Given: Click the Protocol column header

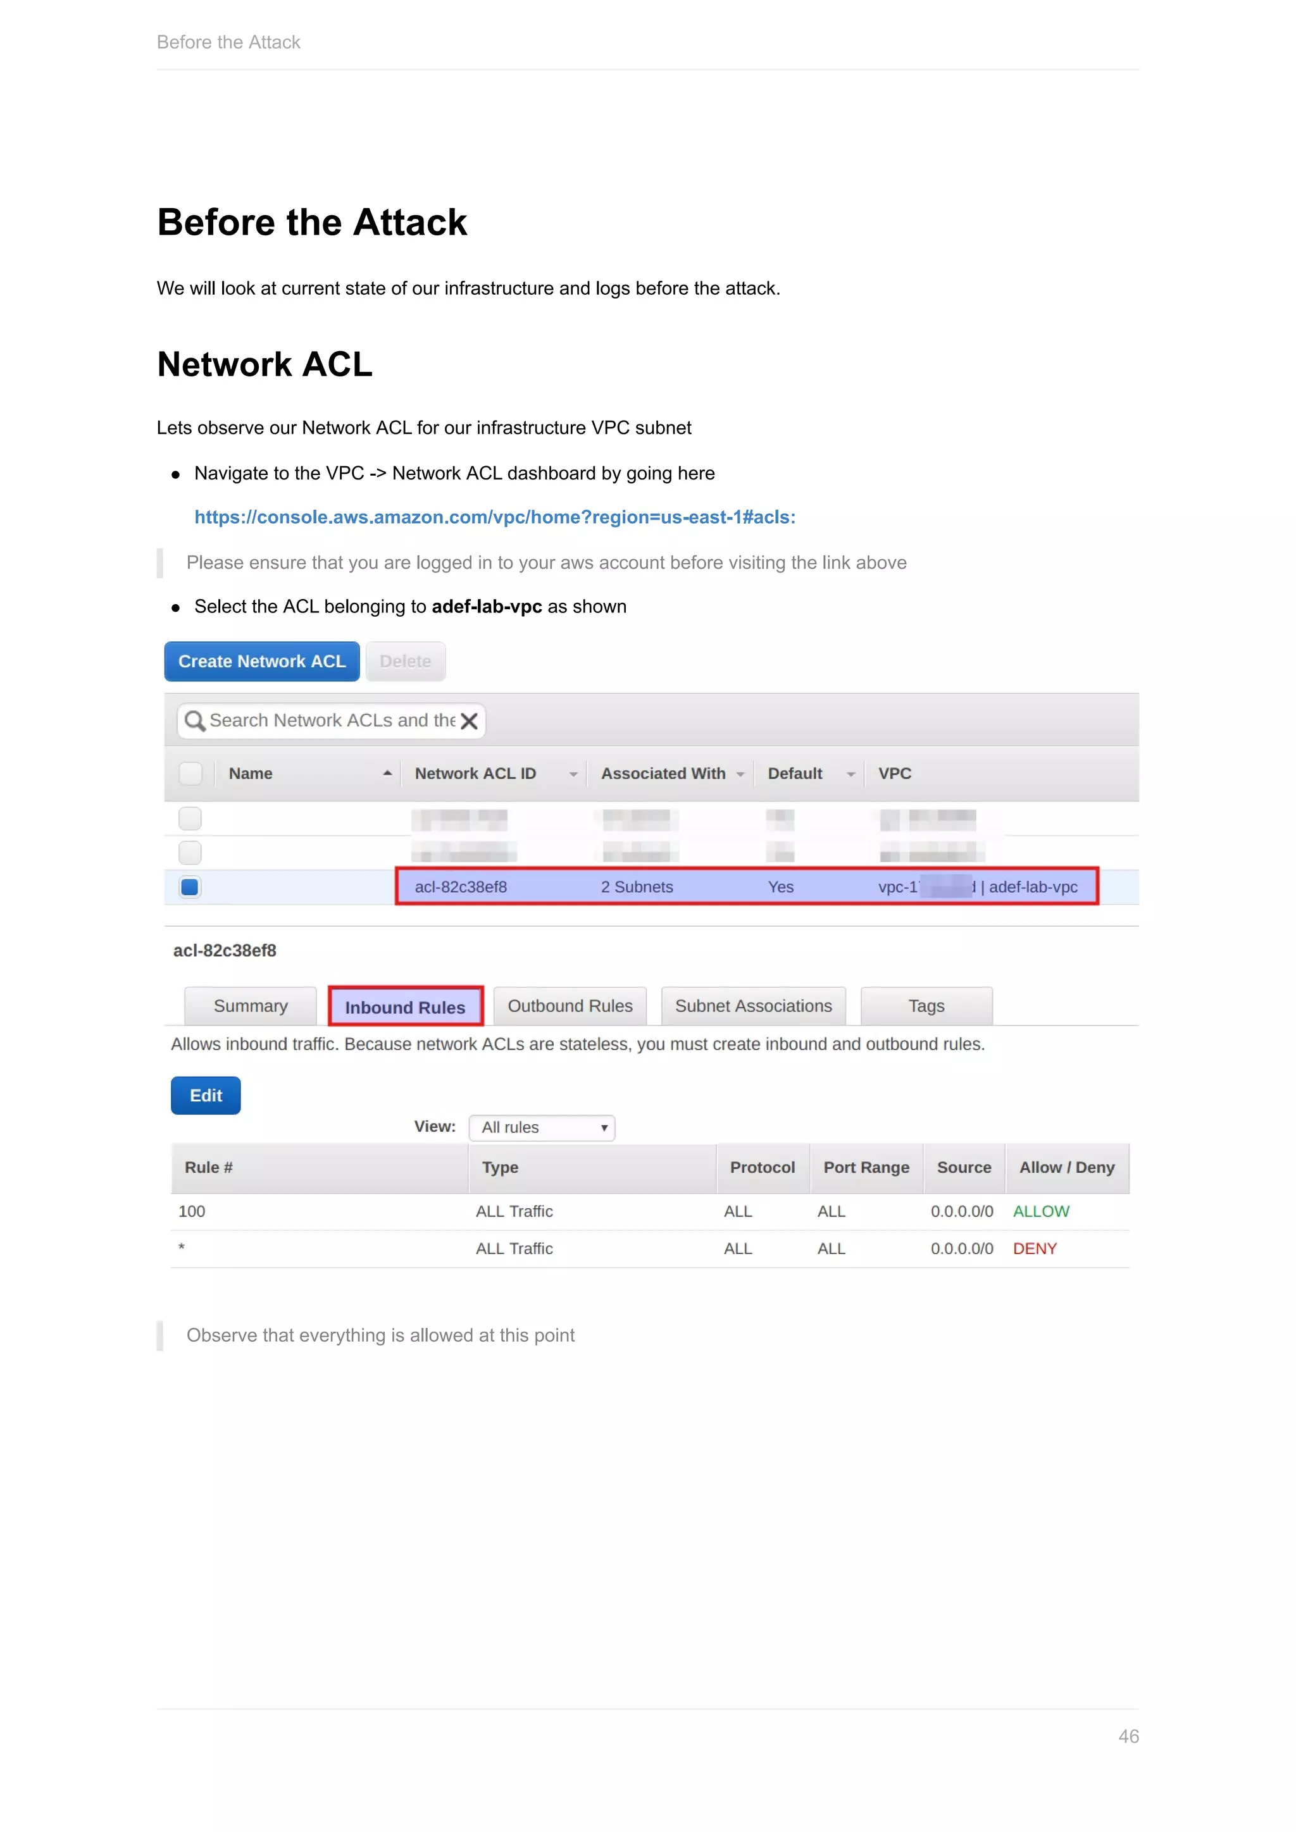Looking at the screenshot, I should pyautogui.click(x=762, y=1167).
